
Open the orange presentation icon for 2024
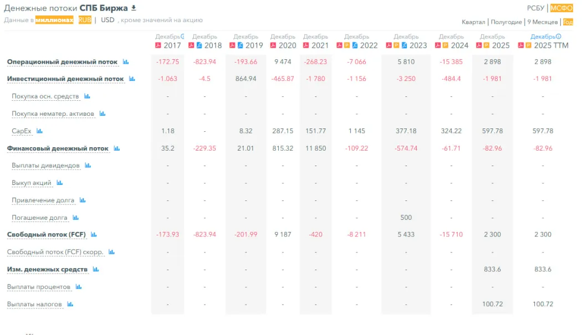tap(445, 45)
